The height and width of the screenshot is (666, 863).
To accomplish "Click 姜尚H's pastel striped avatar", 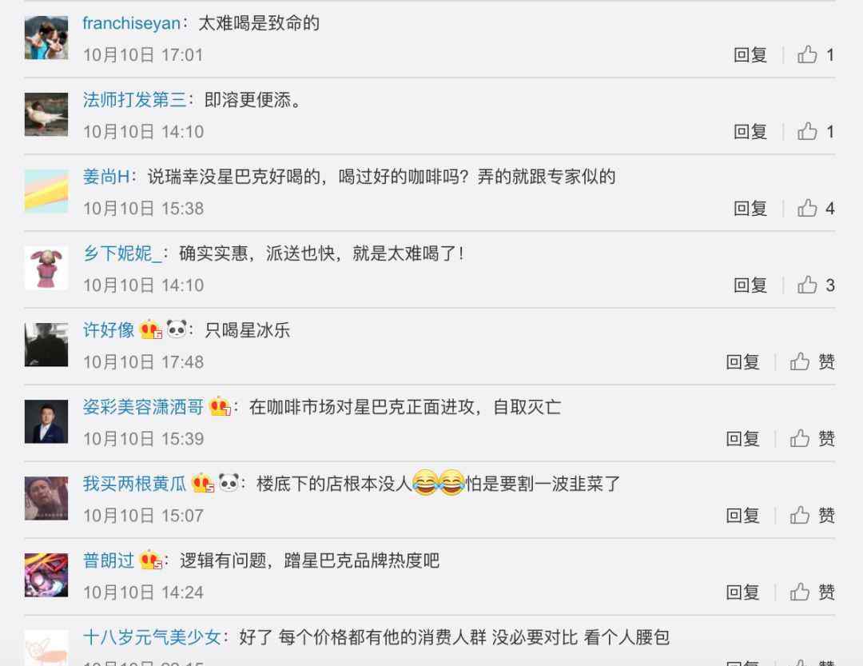I will click(46, 191).
